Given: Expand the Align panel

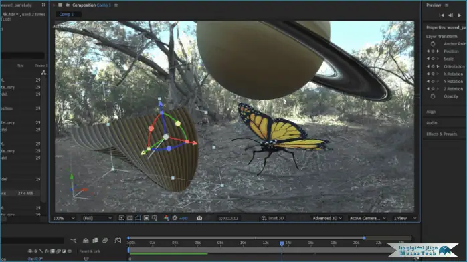Looking at the screenshot, I should [431, 112].
